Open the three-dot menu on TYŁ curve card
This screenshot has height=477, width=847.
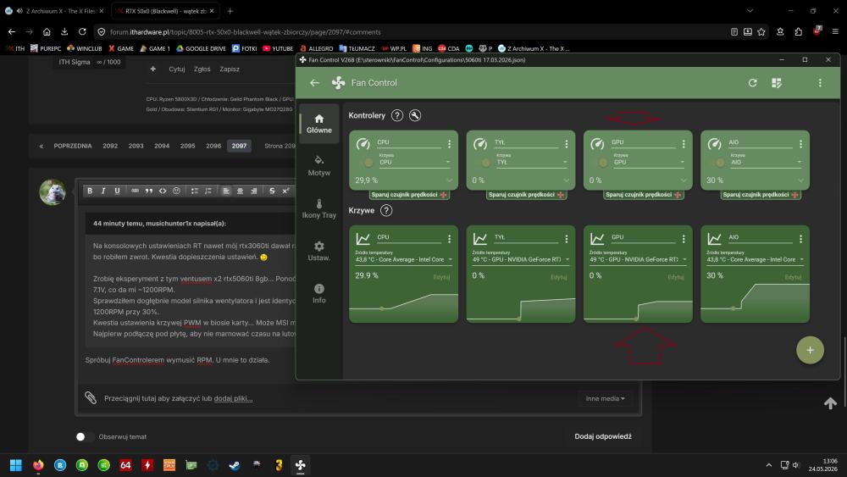coord(566,239)
